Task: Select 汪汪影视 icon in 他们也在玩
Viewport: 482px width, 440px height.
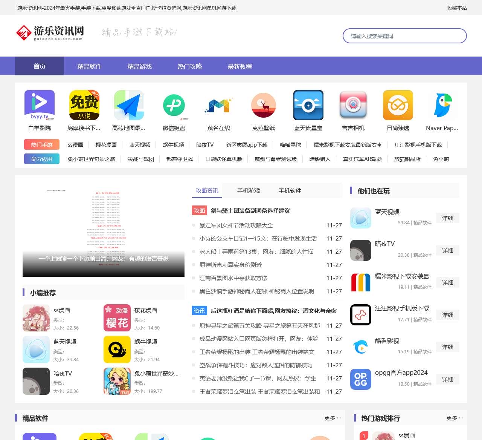Action: coord(361,315)
